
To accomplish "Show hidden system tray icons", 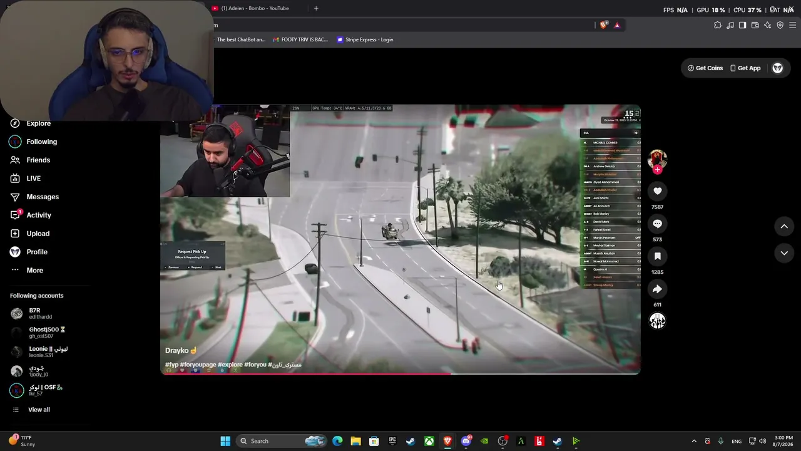I will [x=694, y=441].
